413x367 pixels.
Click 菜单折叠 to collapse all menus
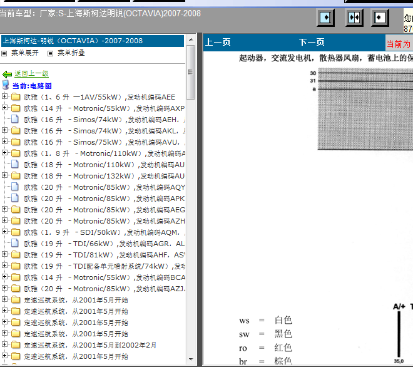[71, 53]
